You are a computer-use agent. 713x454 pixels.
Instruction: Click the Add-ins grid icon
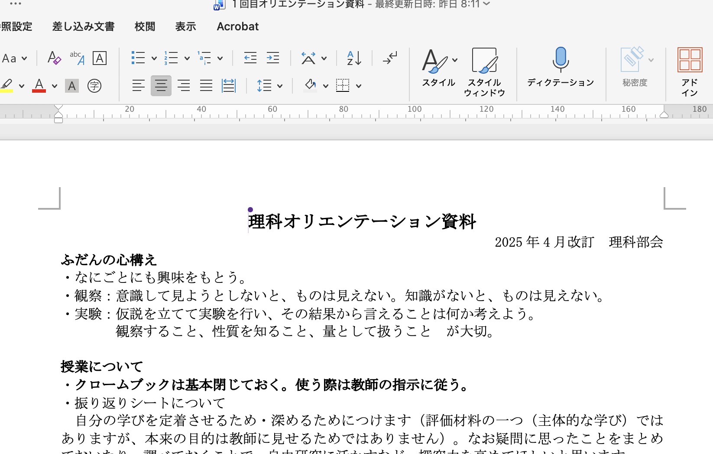pyautogui.click(x=689, y=60)
